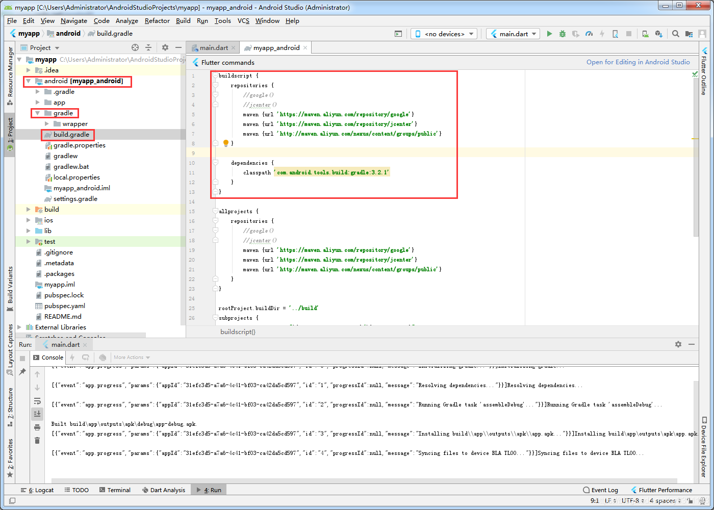Hide the Project panel with minus icon

[x=178, y=47]
